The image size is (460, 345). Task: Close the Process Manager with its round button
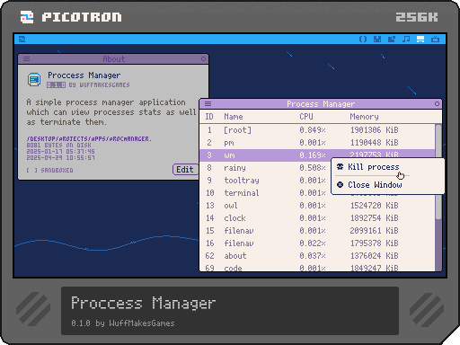437,103
